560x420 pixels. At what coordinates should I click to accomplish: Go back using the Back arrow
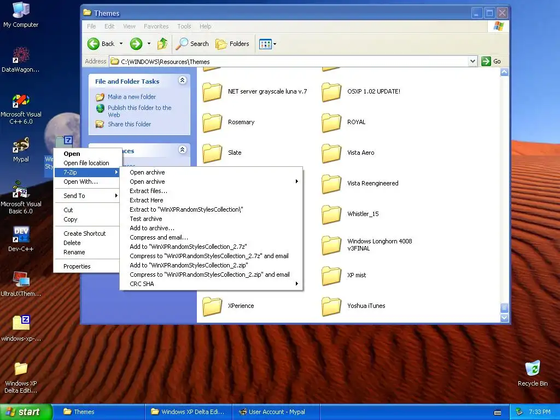pyautogui.click(x=101, y=44)
